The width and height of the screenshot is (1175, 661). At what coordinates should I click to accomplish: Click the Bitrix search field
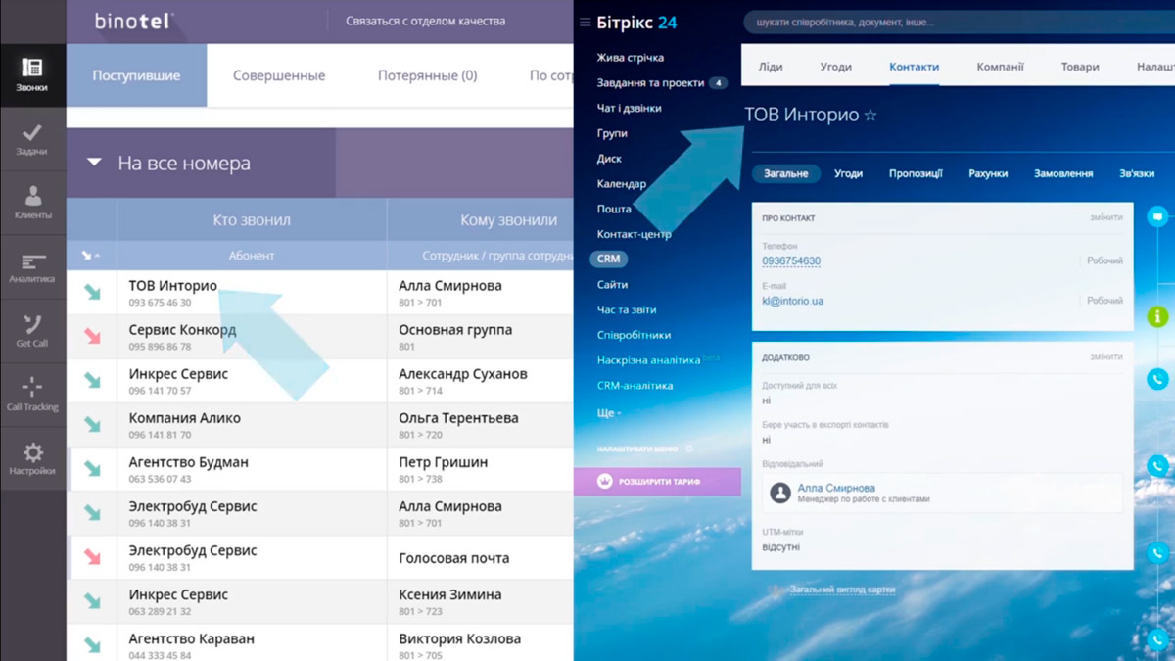pos(960,22)
